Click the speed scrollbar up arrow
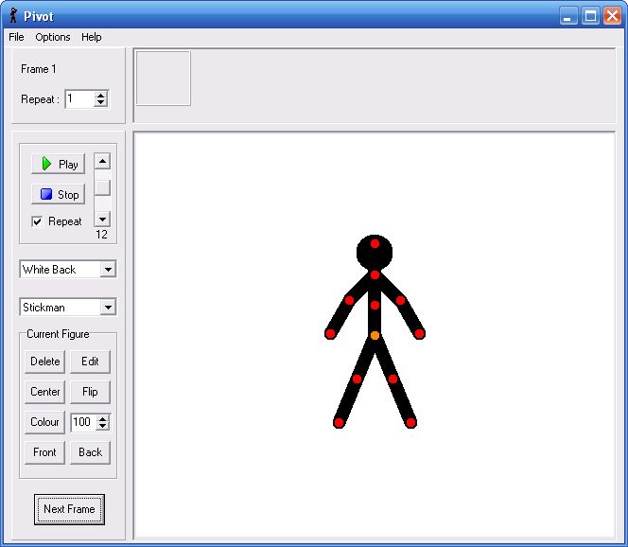628x547 pixels. 102,162
